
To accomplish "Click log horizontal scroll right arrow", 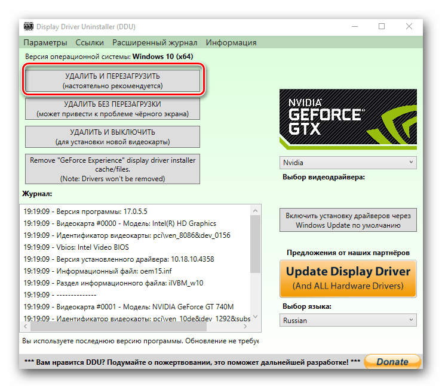I will [245, 326].
